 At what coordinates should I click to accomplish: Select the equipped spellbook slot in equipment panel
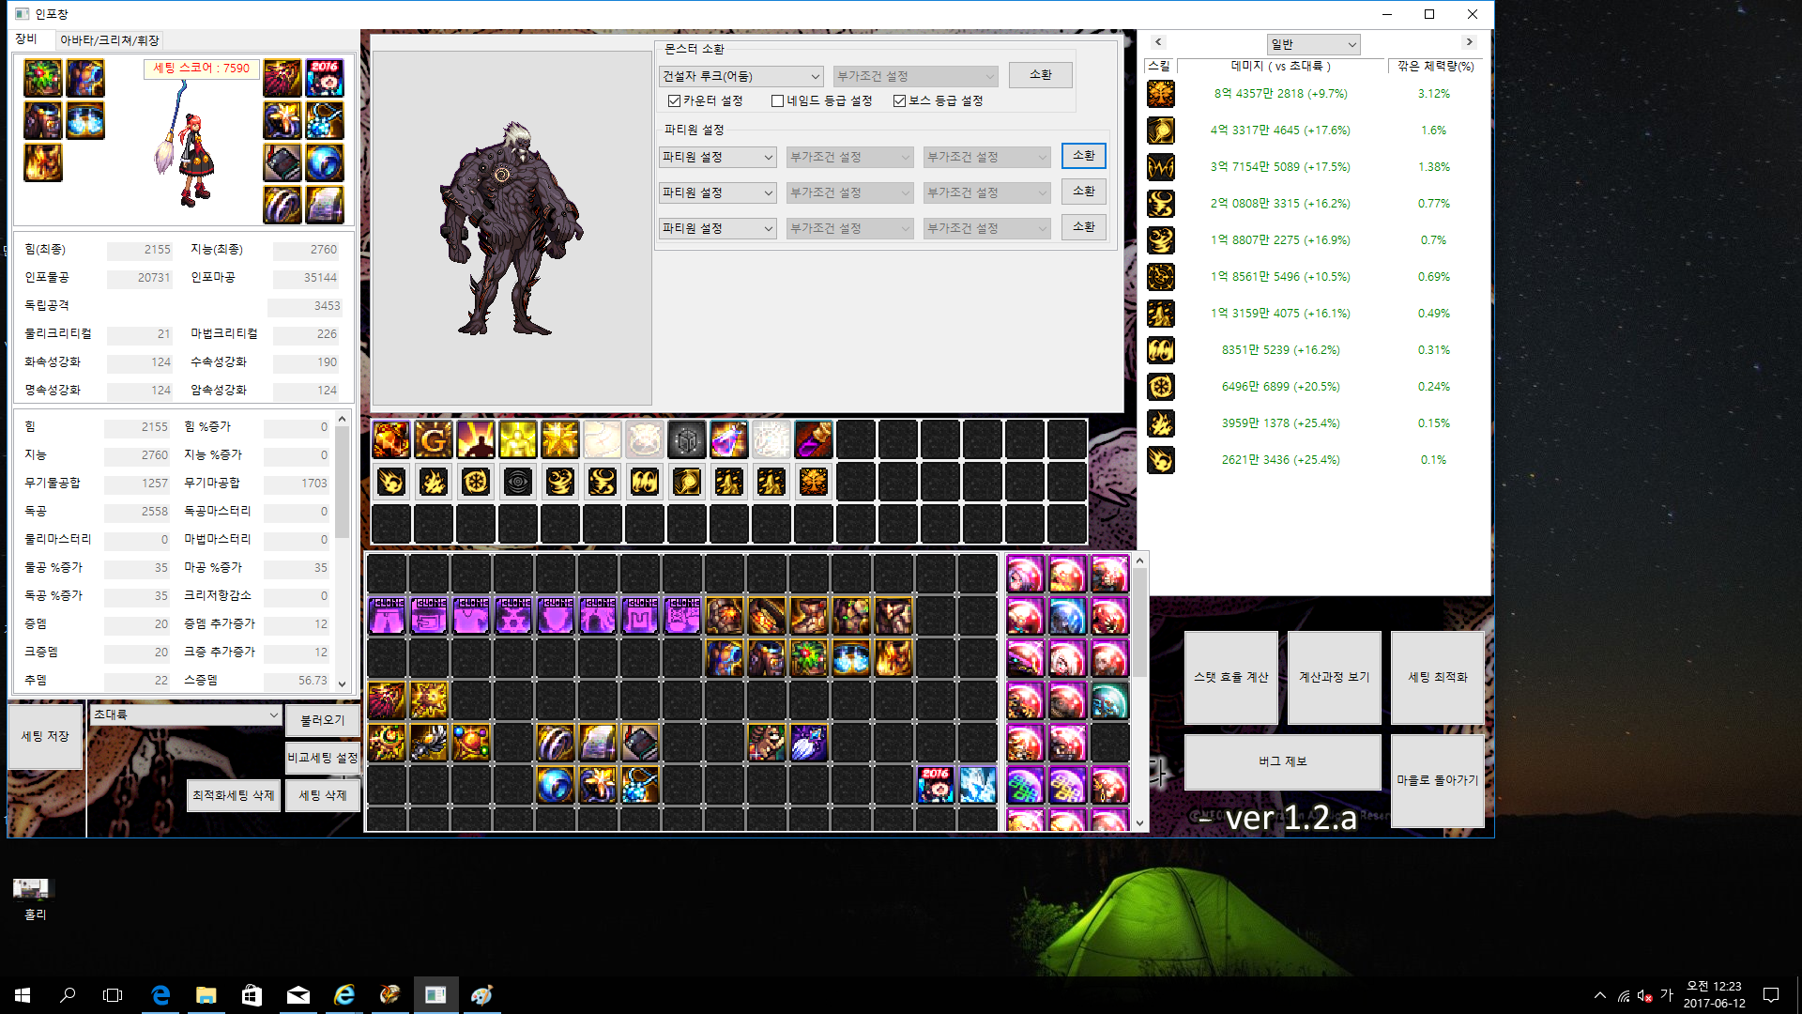coord(283,162)
